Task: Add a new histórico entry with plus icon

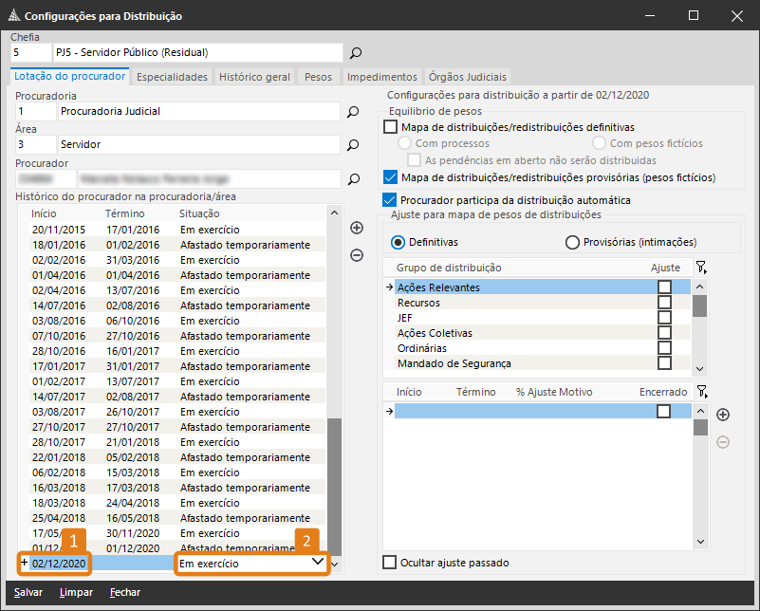Action: point(357,228)
